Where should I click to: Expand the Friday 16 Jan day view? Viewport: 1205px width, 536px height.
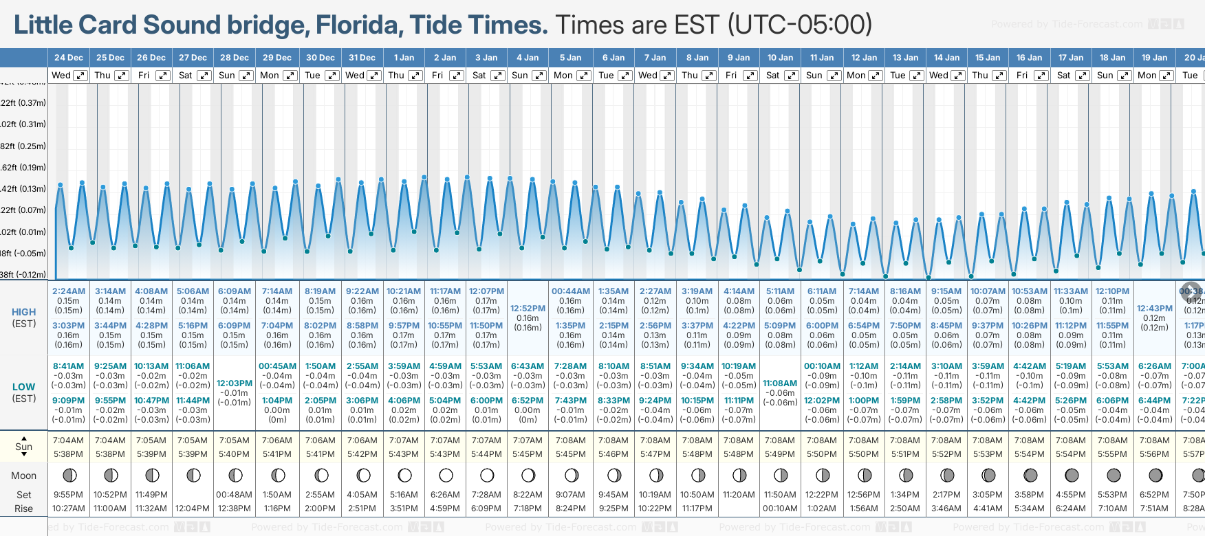pos(1041,76)
